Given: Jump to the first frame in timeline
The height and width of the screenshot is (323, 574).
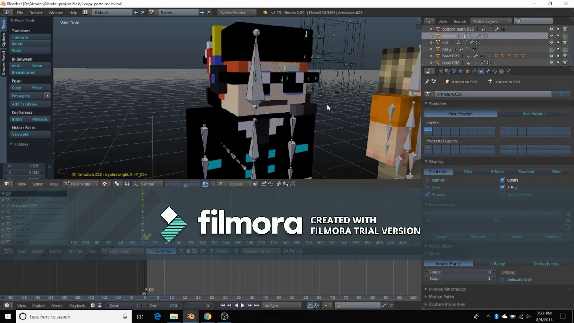Looking at the screenshot, I should click(x=222, y=306).
